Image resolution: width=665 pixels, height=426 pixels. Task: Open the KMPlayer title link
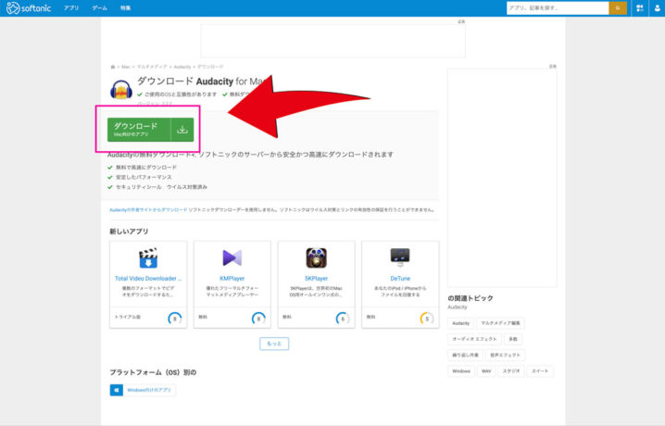click(x=232, y=279)
